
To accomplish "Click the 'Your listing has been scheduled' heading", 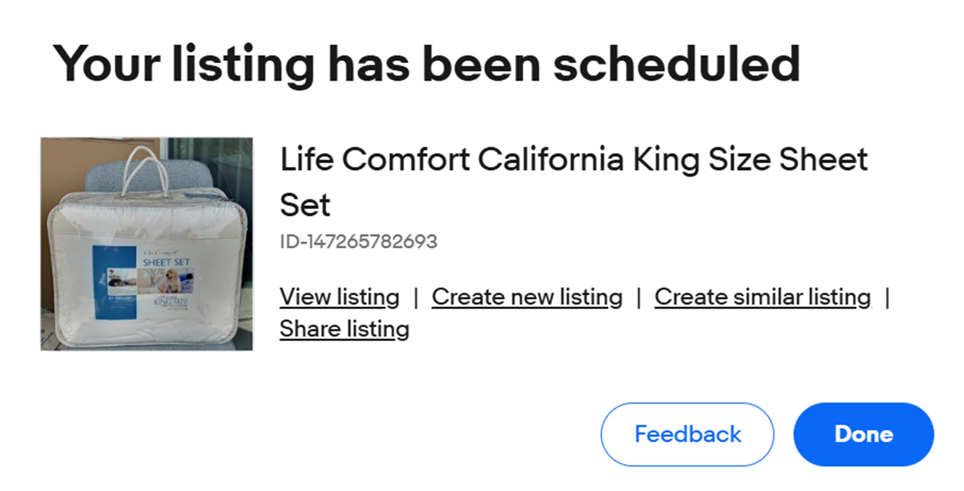I will click(x=426, y=64).
